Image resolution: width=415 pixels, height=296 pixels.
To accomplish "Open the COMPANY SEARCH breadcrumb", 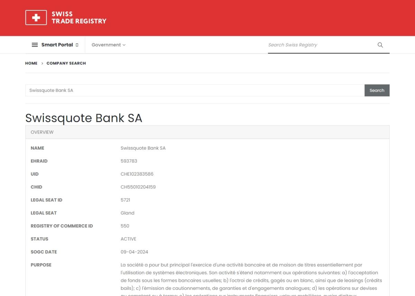I will 66,63.
